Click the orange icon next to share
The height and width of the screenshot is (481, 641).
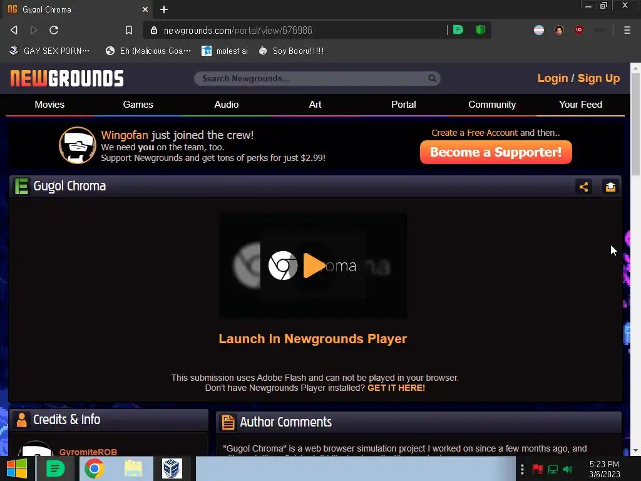pyautogui.click(x=610, y=187)
